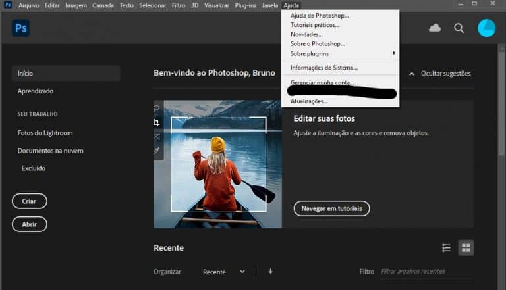Open the Imagem menu
The image size is (506, 290).
pos(76,5)
